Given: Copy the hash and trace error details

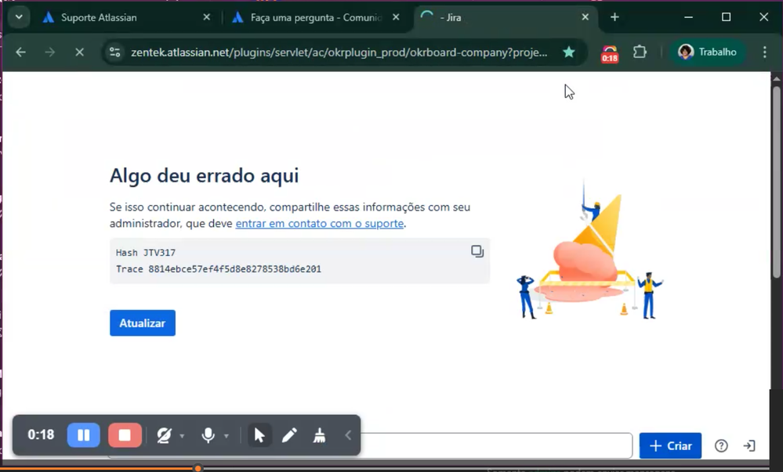Looking at the screenshot, I should pos(477,251).
